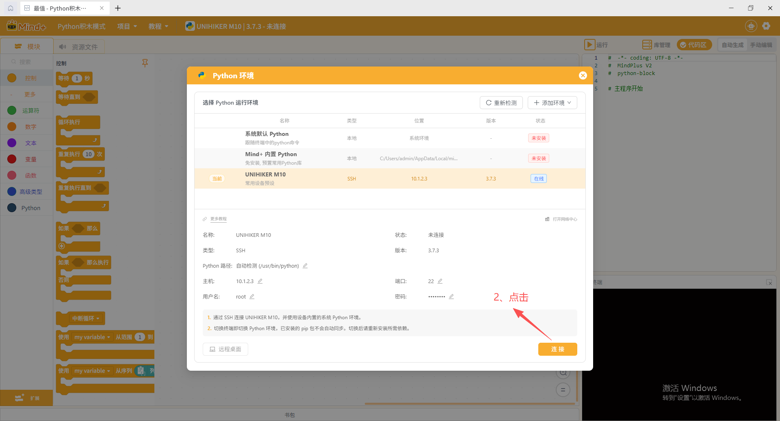Click the 搜索 block search field

coord(26,62)
